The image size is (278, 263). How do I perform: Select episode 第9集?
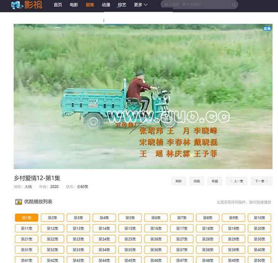pyautogui.click(x=234, y=218)
